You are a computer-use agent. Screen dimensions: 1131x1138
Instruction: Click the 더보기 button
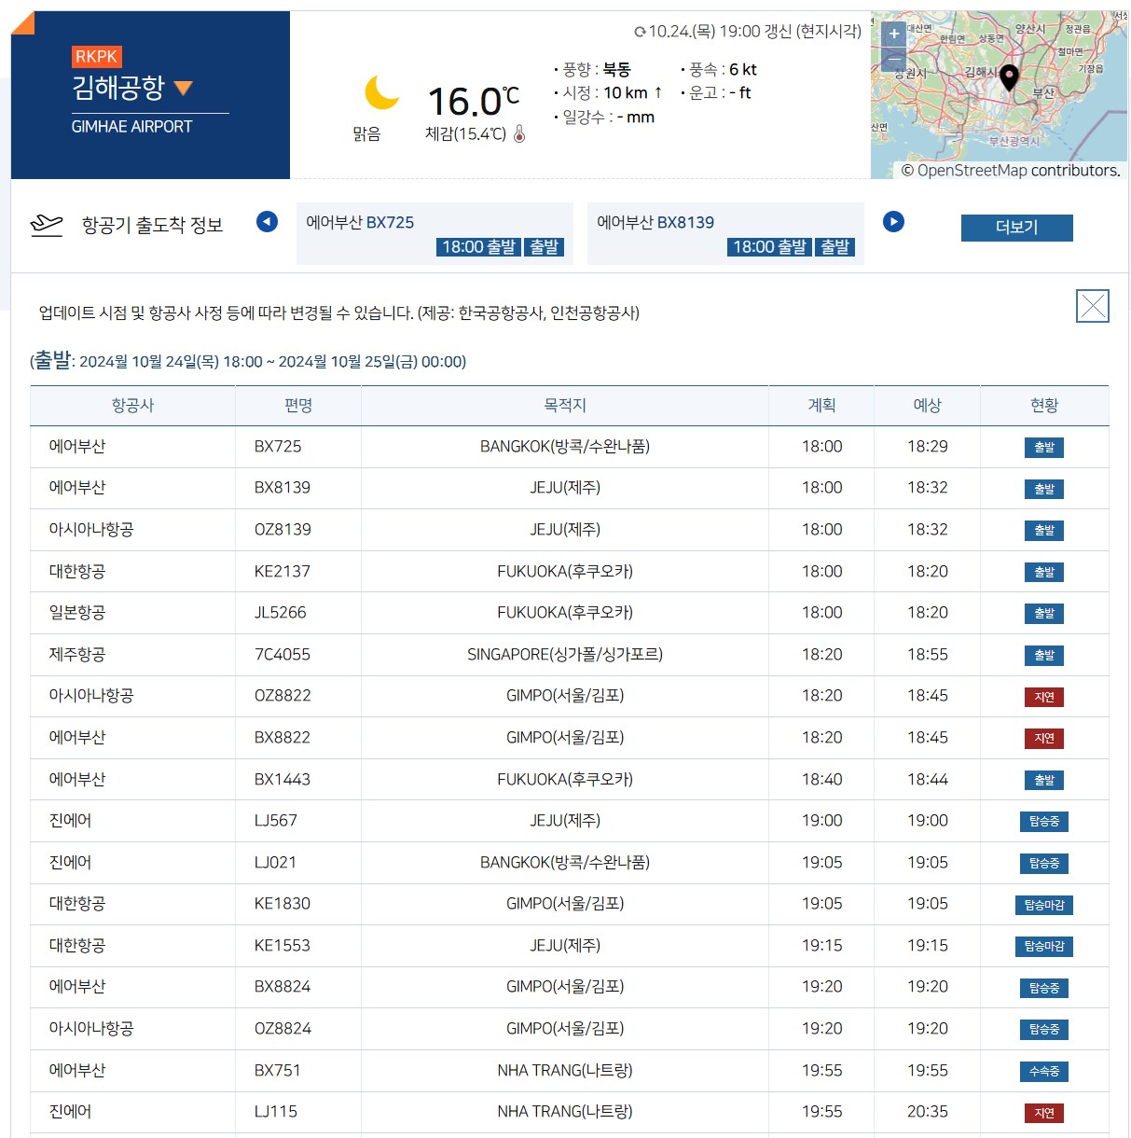1016,228
